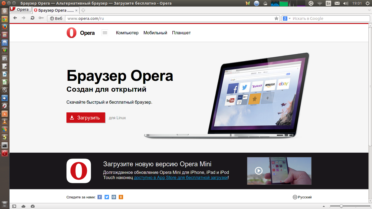This screenshot has width=372, height=209.
Task: Toggle the panel button in the status bar
Action: pyautogui.click(x=14, y=206)
